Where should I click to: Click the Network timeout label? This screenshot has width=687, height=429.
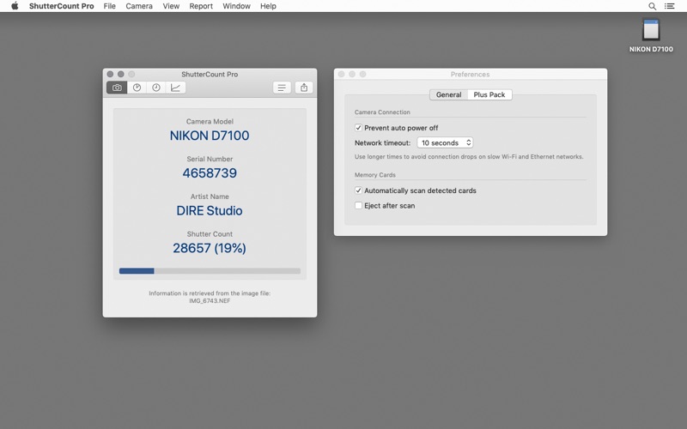coord(382,142)
